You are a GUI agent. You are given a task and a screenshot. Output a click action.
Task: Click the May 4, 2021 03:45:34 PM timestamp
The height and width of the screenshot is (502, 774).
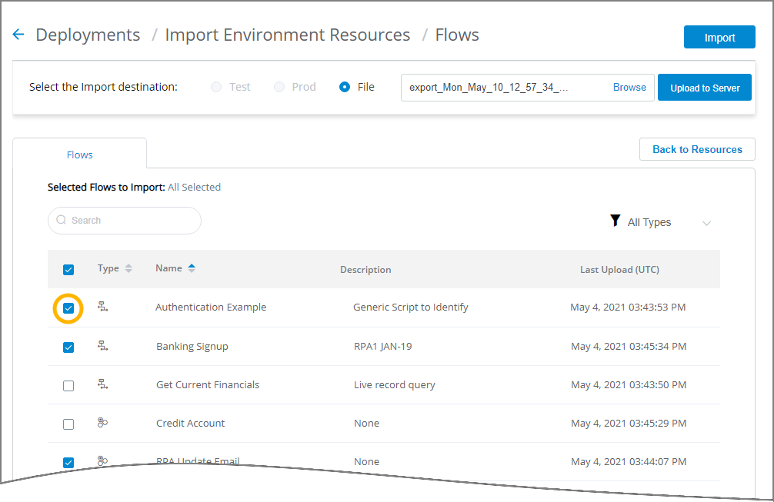pos(629,346)
